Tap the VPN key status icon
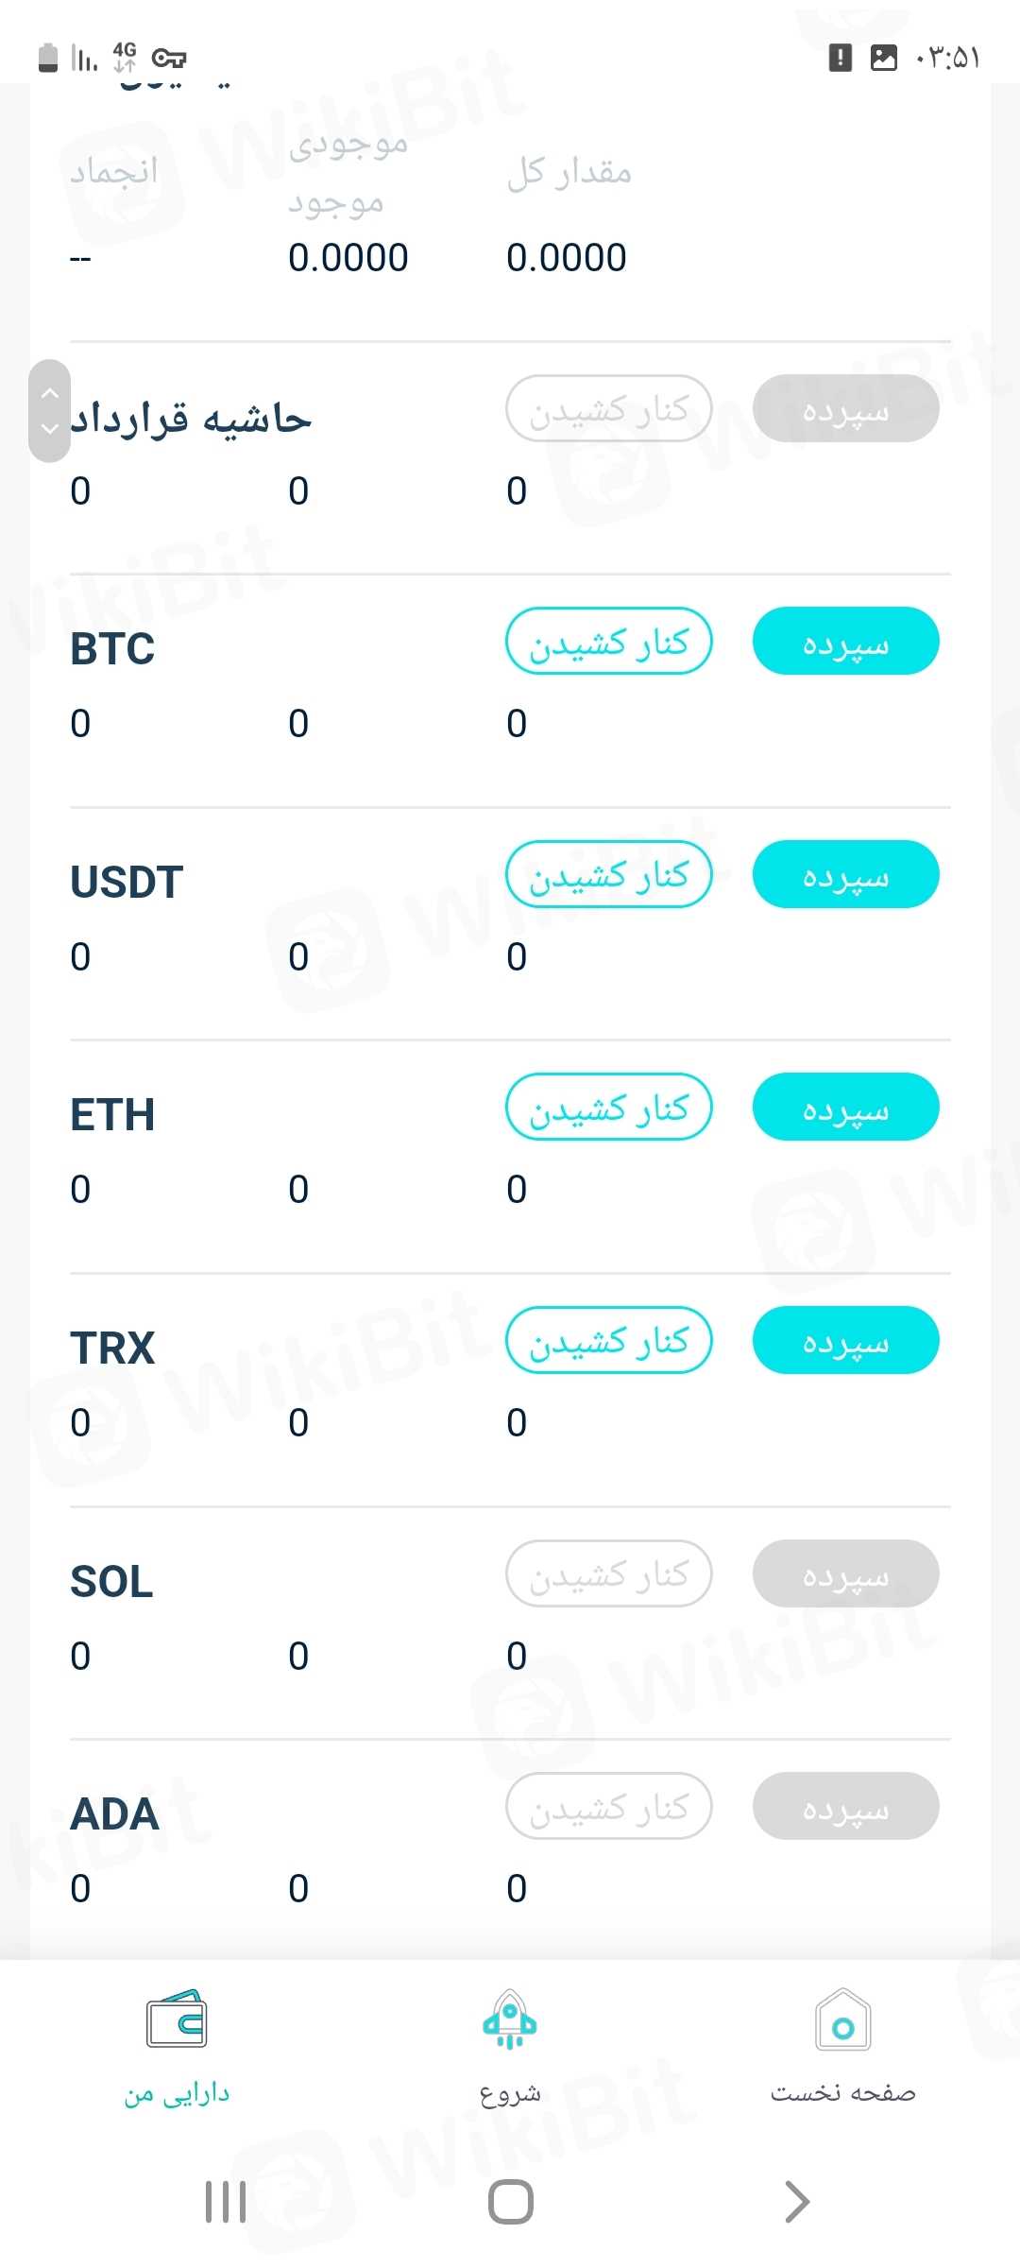Viewport: 1020px width, 2268px height. point(169,59)
